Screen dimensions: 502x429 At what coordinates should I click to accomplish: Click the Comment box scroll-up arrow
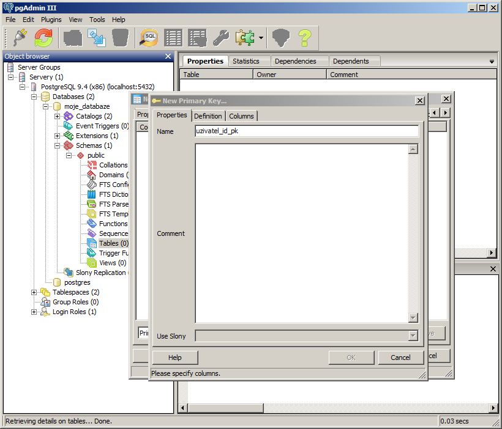click(x=413, y=149)
